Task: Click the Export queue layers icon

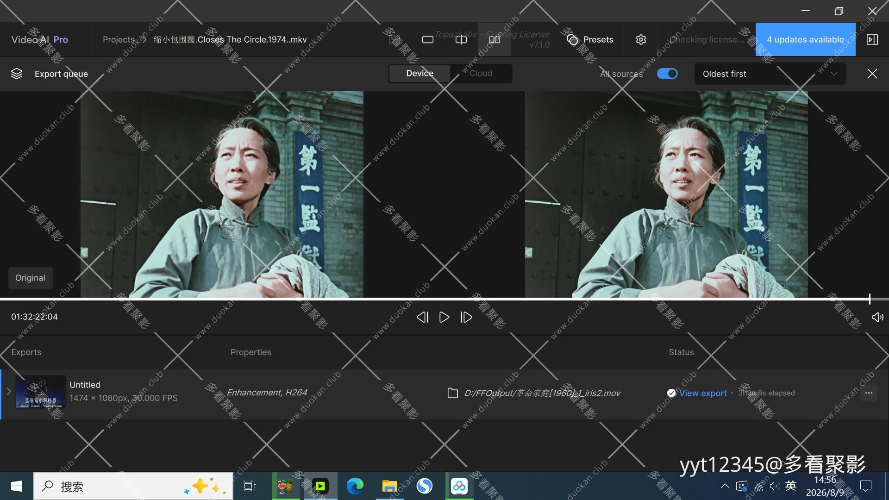Action: click(17, 74)
